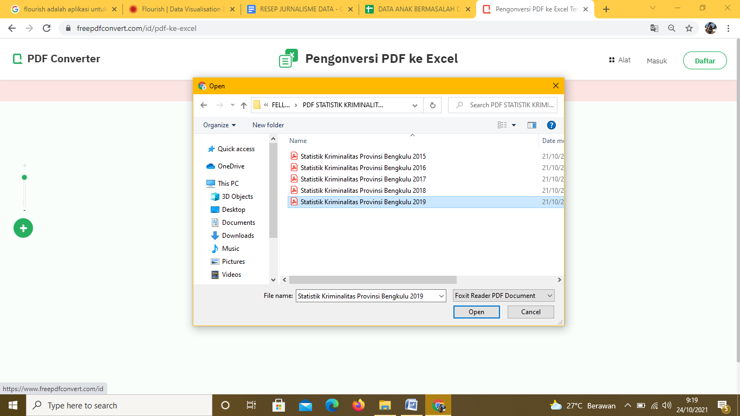Open the dialog Help question mark icon
This screenshot has height=416, width=740.
(x=551, y=125)
